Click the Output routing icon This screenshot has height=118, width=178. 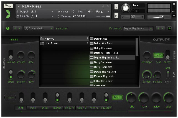pos(17,12)
